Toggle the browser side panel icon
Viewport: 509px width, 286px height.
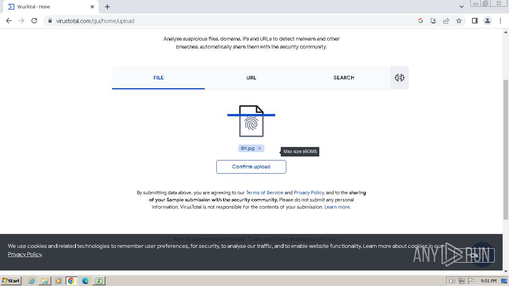[474, 21]
